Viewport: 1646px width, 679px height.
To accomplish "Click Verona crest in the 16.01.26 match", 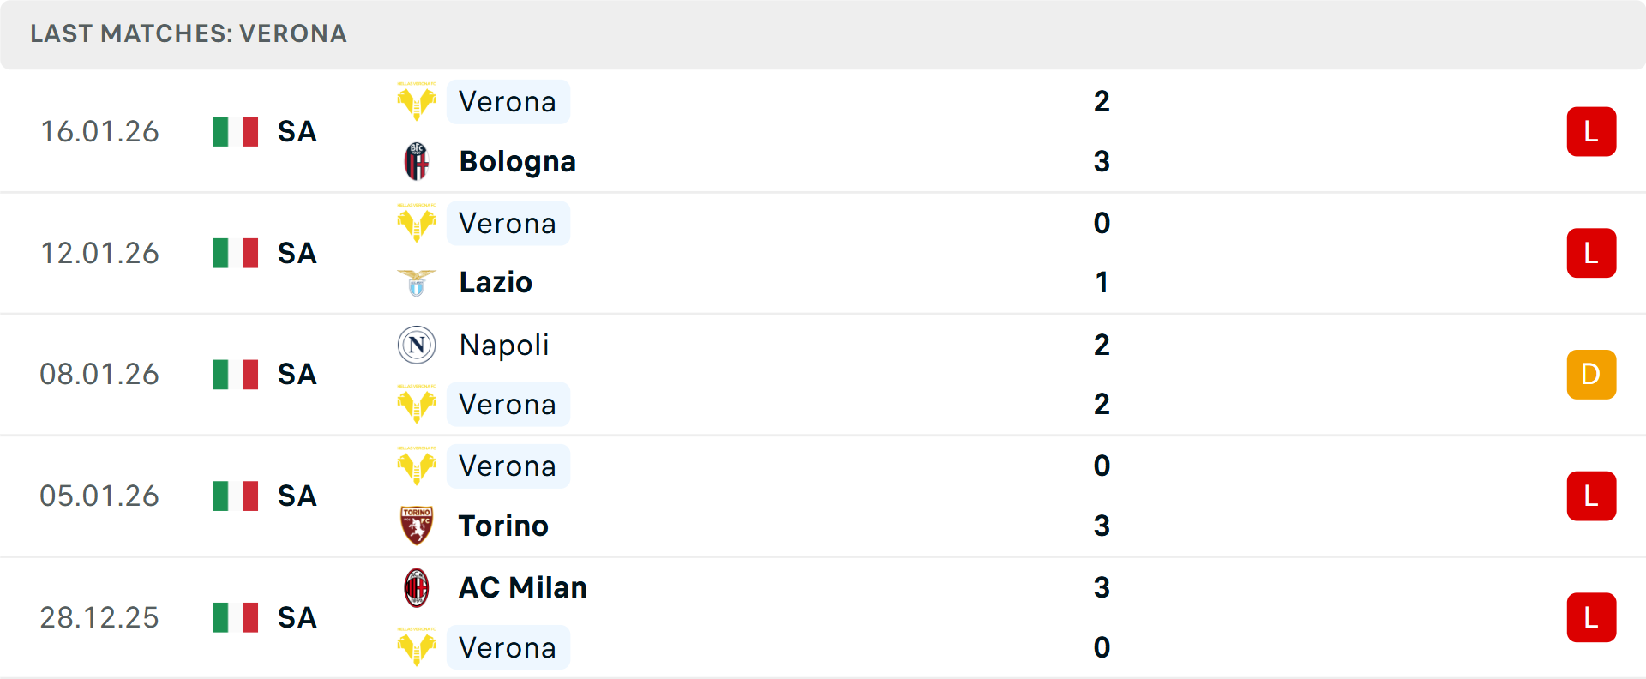I will tap(417, 102).
